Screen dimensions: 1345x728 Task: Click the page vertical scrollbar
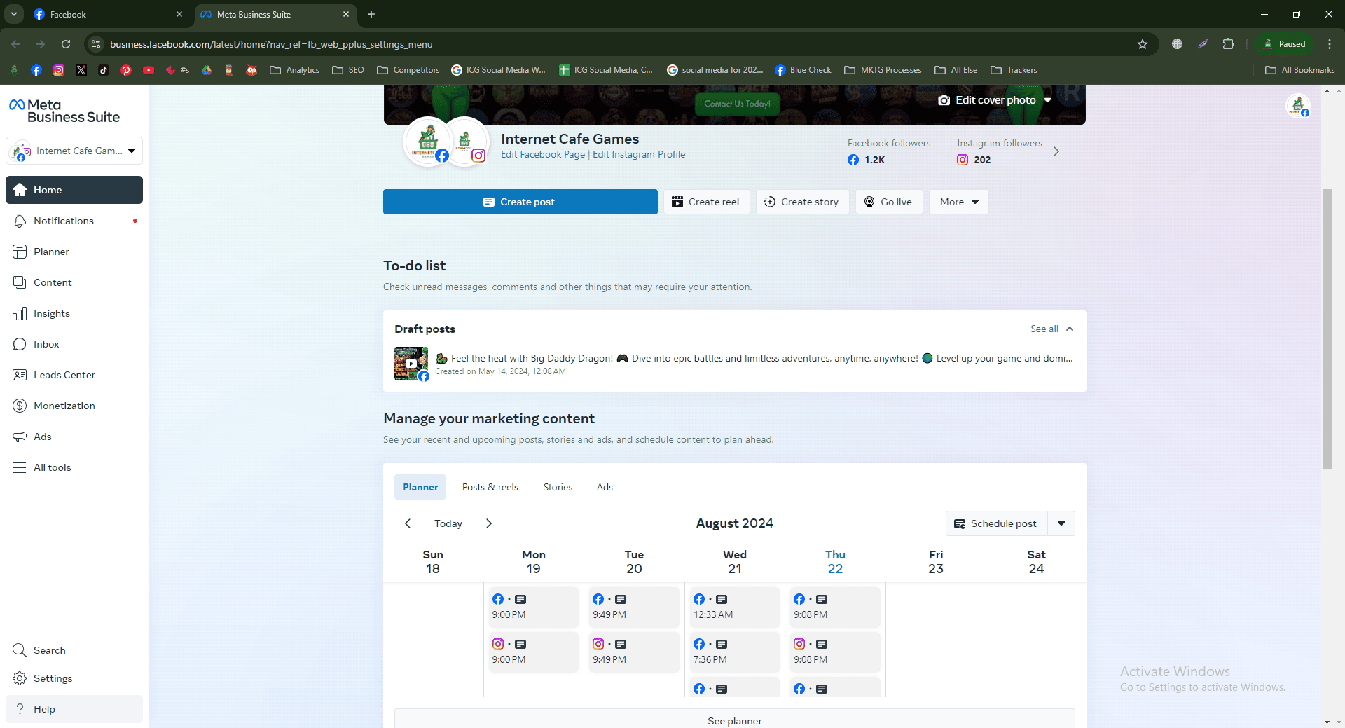1327,329
